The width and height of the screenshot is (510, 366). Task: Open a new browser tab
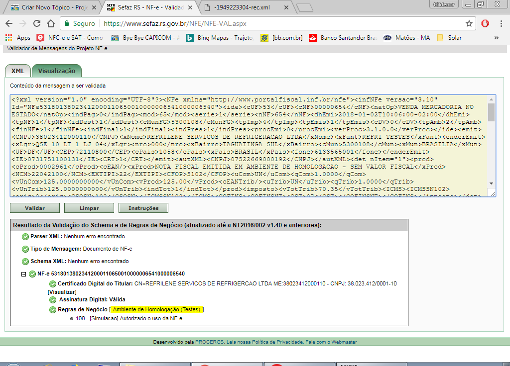305,8
